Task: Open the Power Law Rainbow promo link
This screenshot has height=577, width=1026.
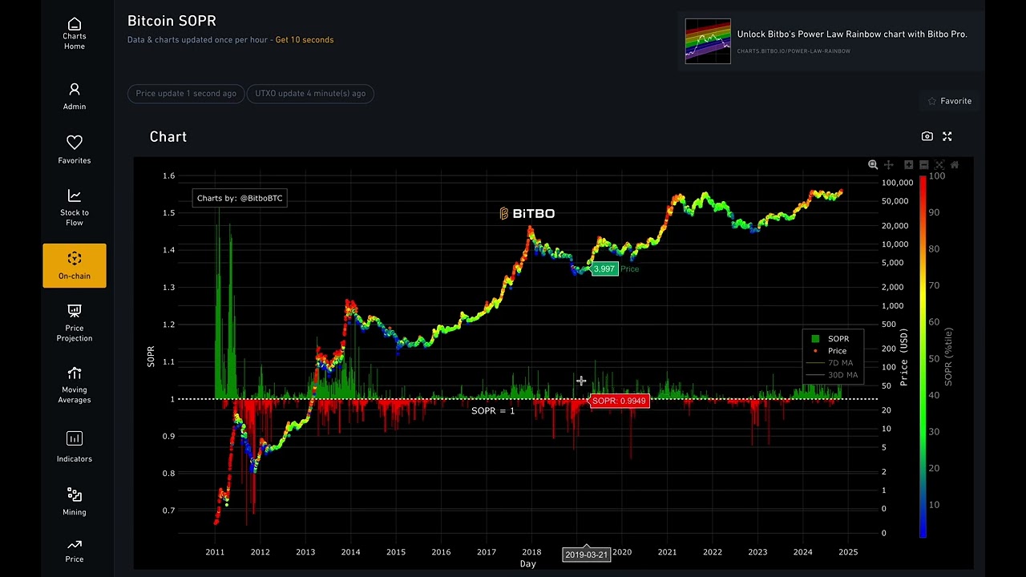Action: point(852,34)
